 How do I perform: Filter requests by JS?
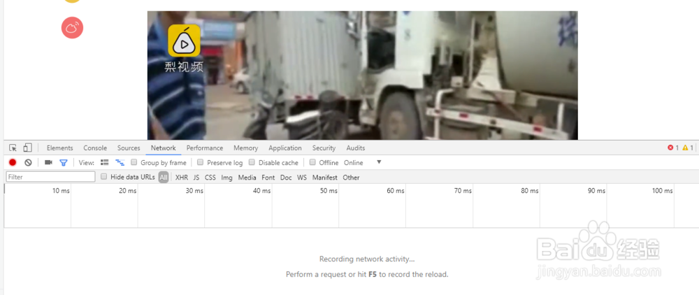click(196, 178)
